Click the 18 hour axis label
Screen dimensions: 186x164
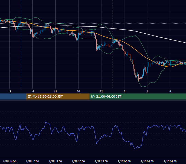point(56,92)
